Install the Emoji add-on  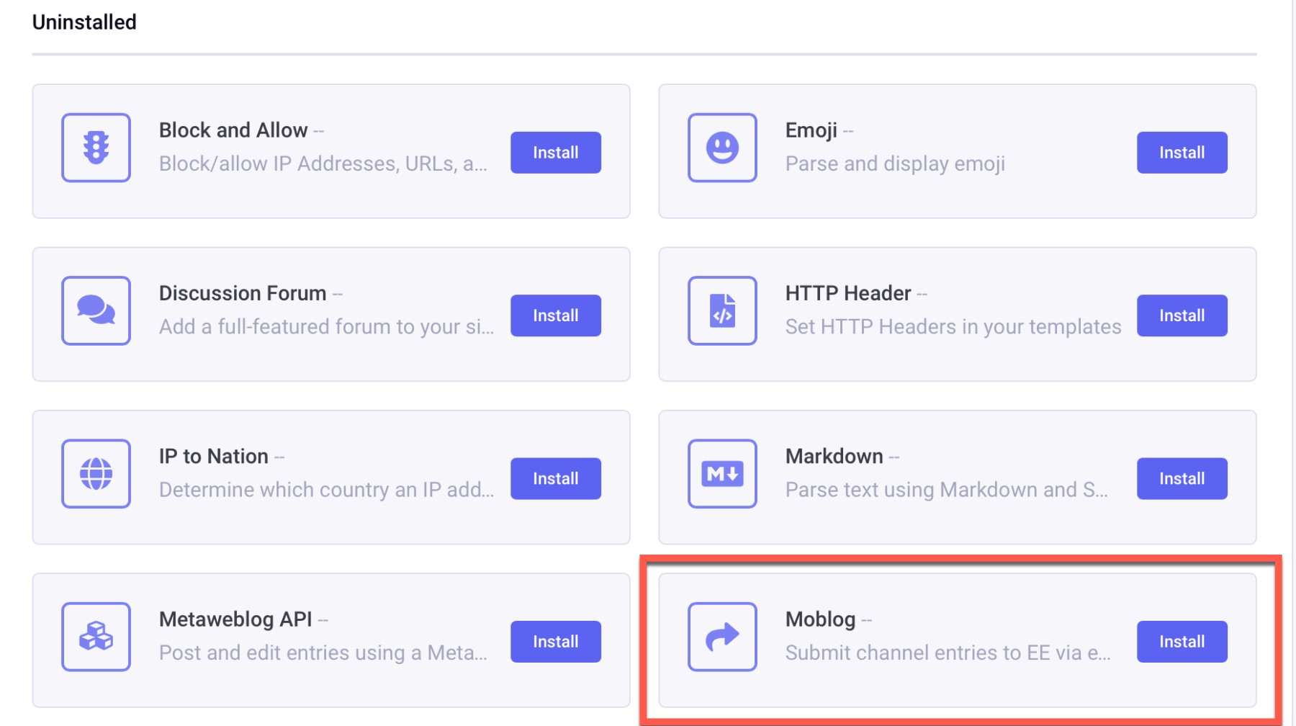[1182, 153]
